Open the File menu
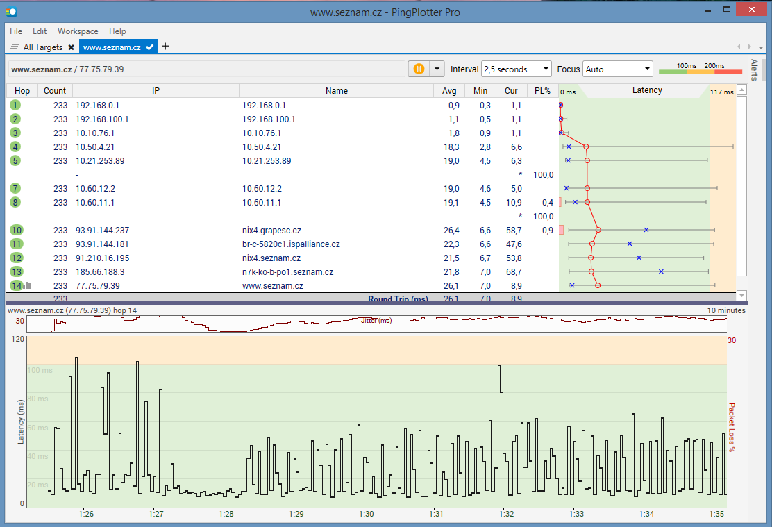The height and width of the screenshot is (527, 772). [x=16, y=31]
